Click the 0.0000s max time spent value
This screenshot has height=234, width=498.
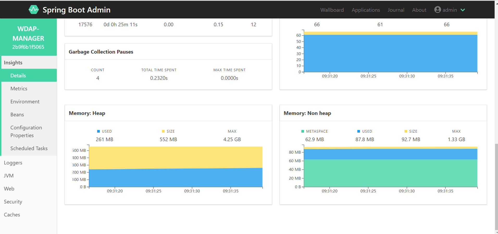coord(229,78)
